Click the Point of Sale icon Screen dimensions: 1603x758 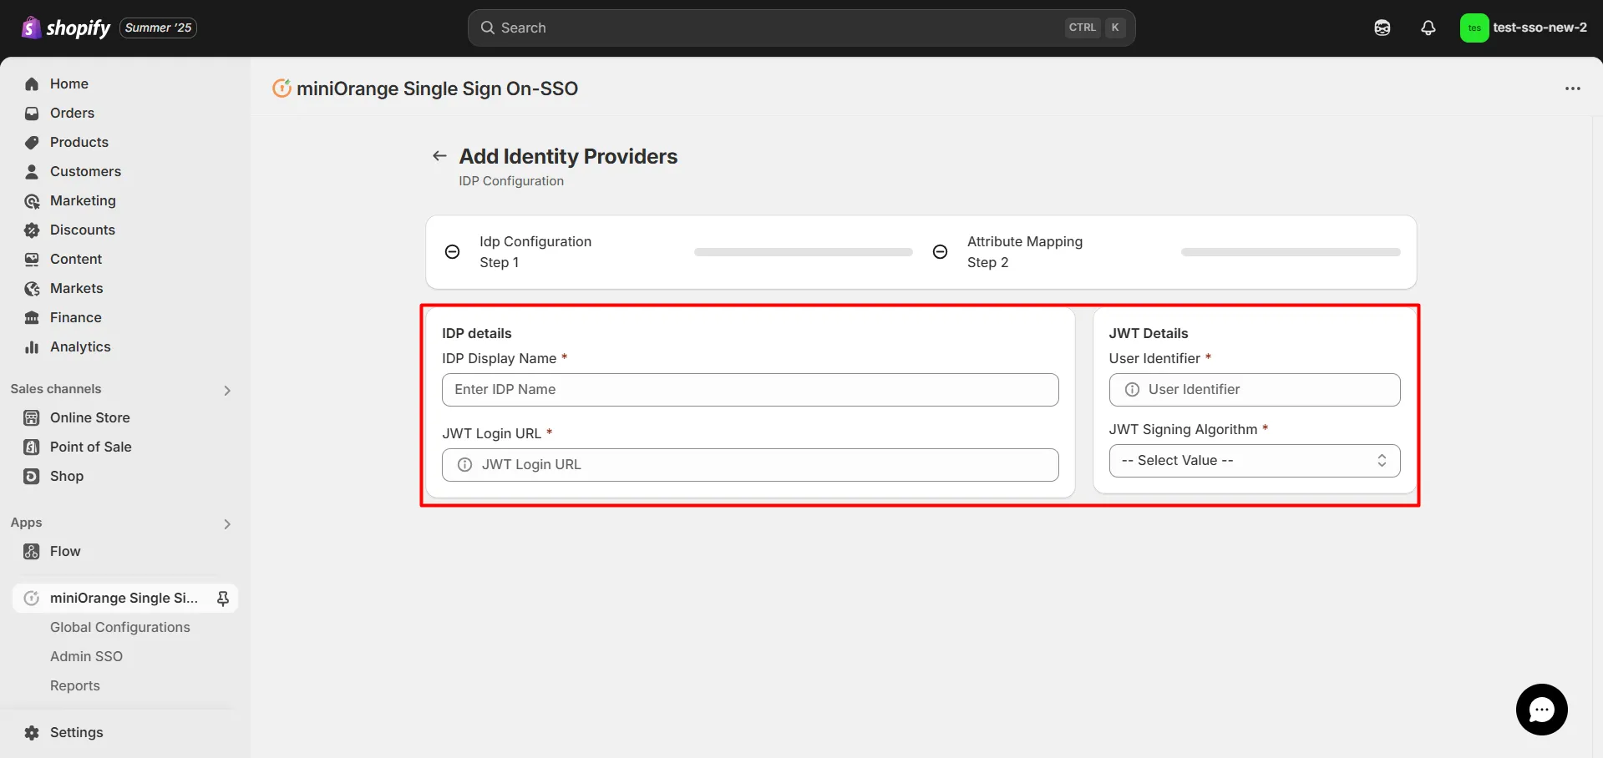[x=32, y=447]
